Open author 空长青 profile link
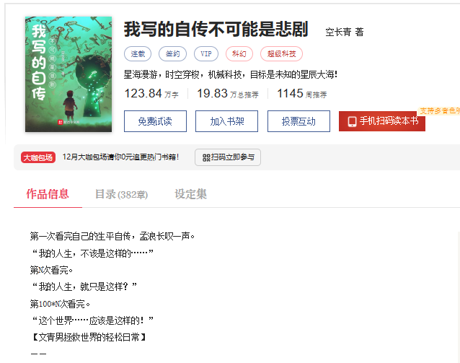460x363 pixels. pyautogui.click(x=338, y=32)
